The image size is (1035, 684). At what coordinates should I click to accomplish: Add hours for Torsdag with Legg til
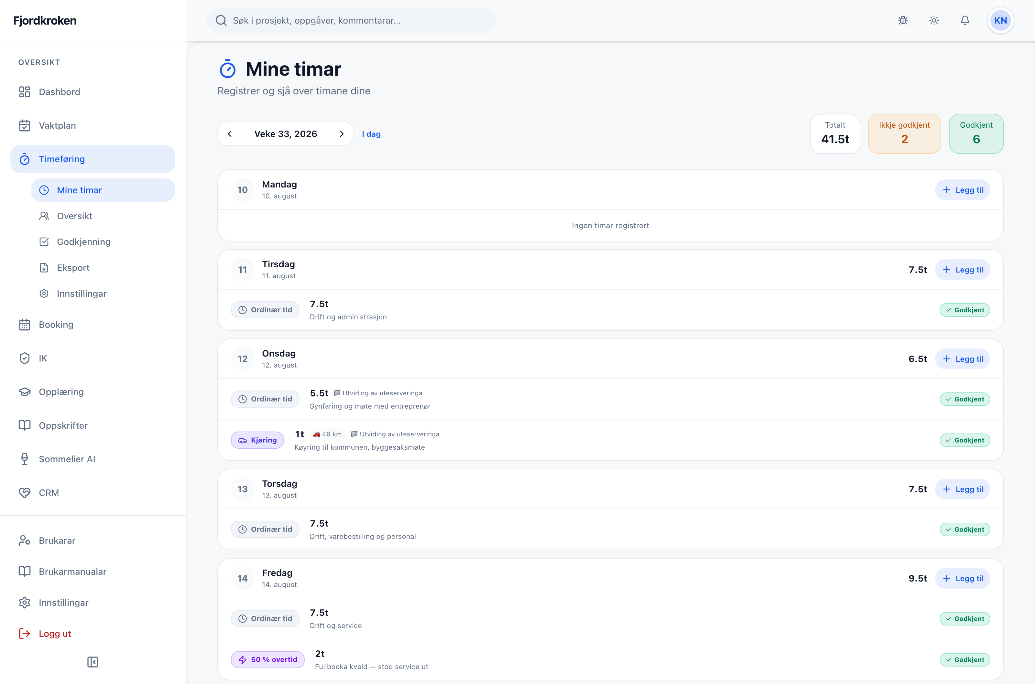(962, 489)
